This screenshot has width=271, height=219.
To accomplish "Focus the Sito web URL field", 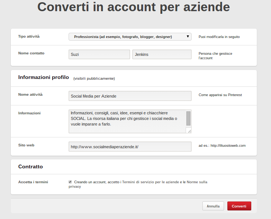I will coord(130,146).
